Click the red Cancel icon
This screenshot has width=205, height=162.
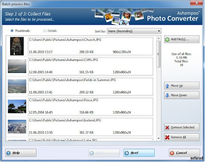coord(172,153)
